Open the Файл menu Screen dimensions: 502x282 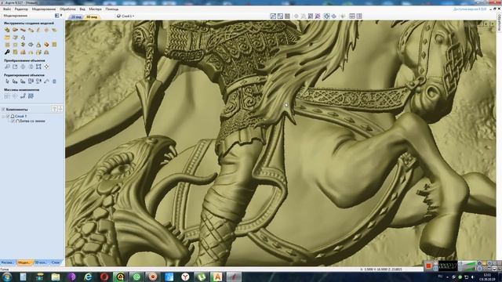[x=7, y=9]
